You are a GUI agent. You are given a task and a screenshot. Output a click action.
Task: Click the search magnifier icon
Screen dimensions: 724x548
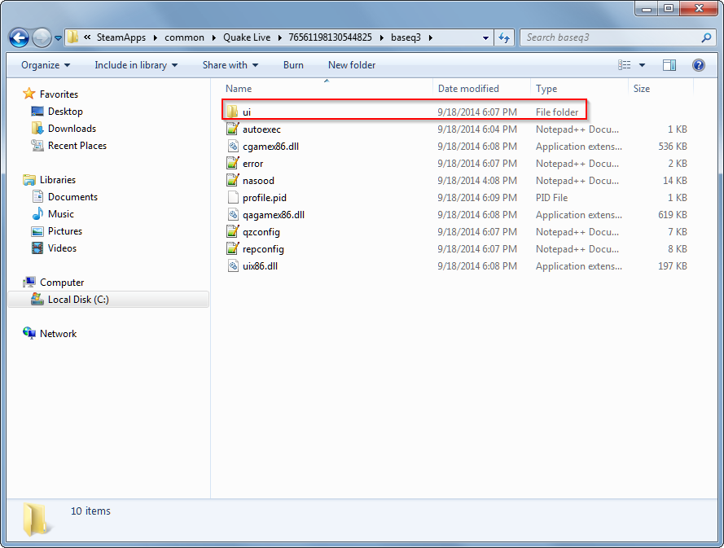point(705,37)
